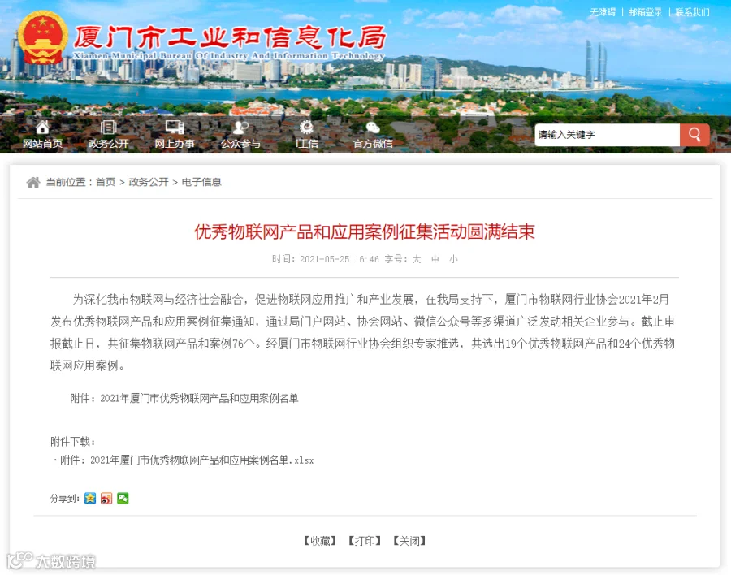This screenshot has width=731, height=575.
Task: Set font size to 大
Action: 417,259
